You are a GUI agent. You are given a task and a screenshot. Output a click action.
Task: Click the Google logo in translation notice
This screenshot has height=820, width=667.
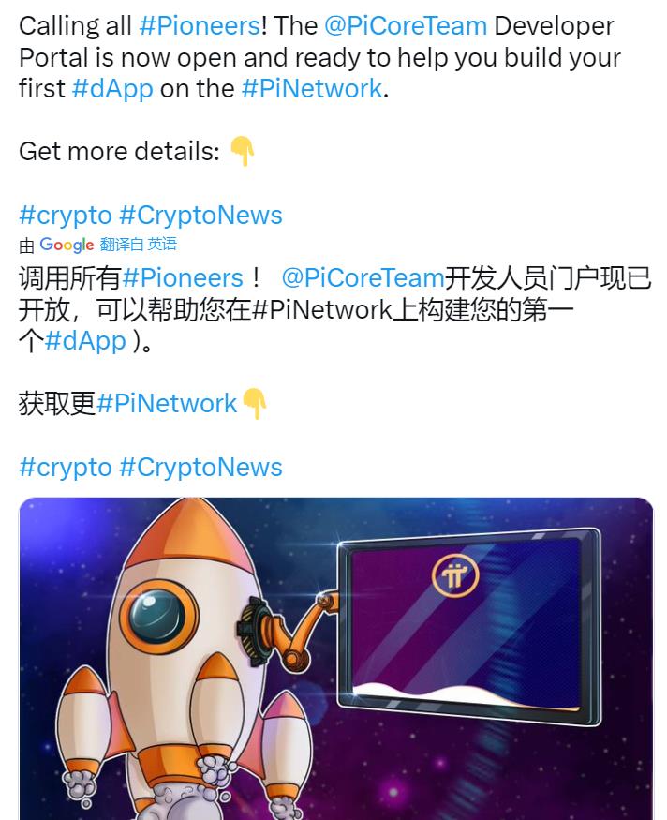click(x=67, y=245)
